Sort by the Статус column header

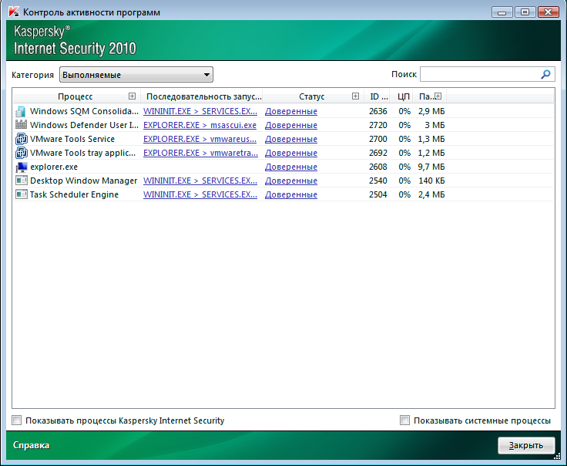click(312, 96)
